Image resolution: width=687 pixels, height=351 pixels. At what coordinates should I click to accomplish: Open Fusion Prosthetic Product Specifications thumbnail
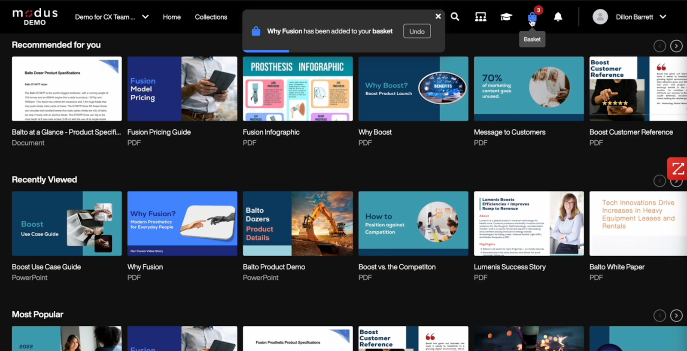(x=298, y=339)
